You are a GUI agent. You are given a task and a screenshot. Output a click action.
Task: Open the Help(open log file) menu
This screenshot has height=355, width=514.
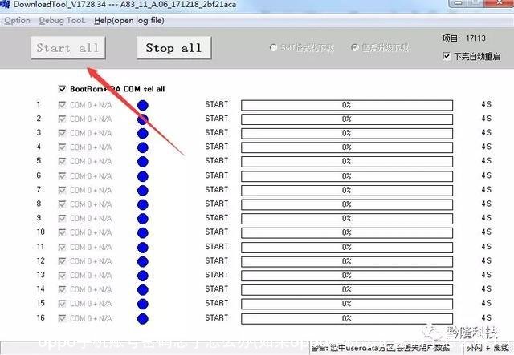coord(129,19)
